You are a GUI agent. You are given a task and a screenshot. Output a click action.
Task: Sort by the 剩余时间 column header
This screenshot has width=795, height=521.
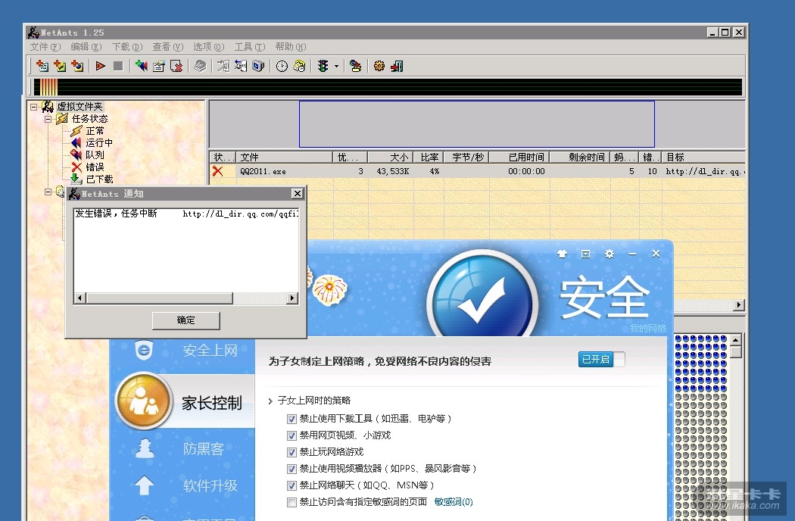point(579,158)
